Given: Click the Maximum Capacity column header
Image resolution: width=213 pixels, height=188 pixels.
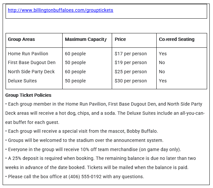Looking at the screenshot, I should (86, 39).
